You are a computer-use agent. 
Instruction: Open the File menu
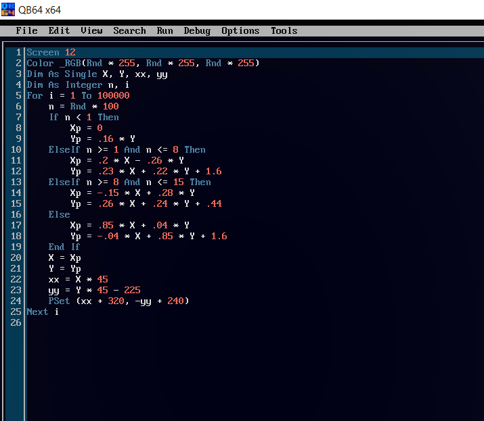(x=26, y=30)
